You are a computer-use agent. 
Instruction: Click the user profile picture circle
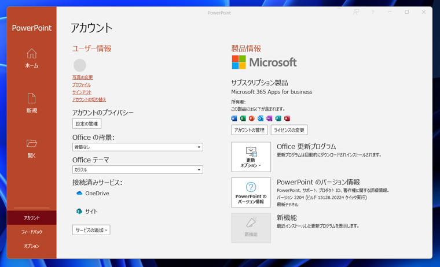[80, 65]
